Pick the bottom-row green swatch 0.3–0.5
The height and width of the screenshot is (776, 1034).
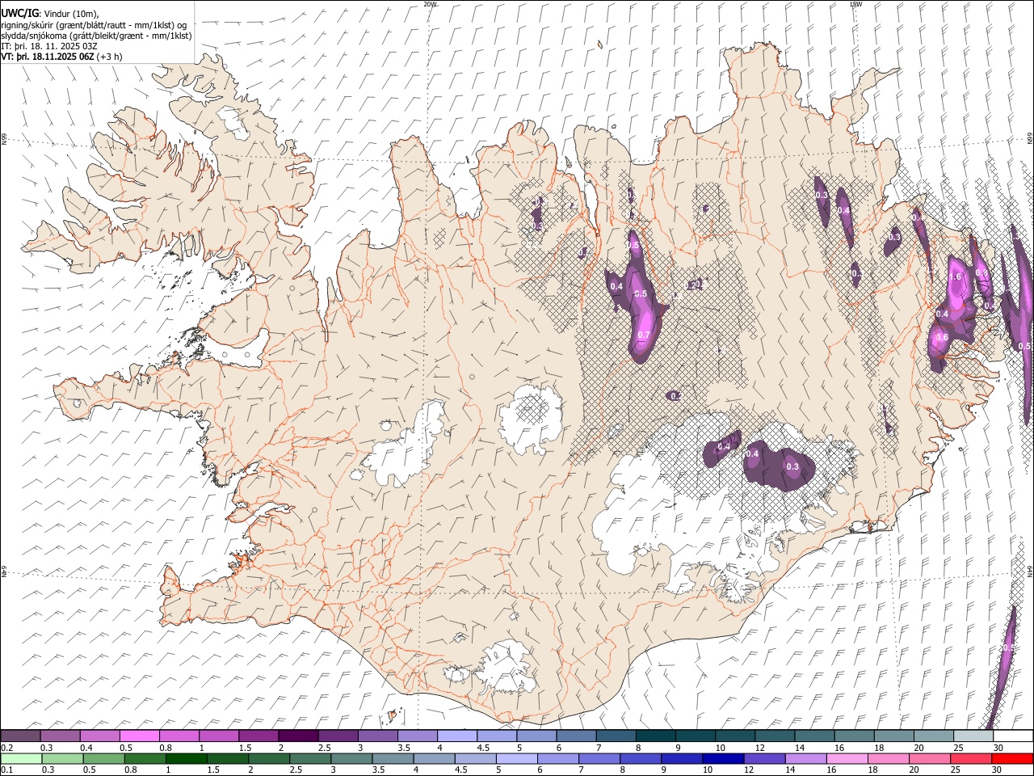[62, 758]
